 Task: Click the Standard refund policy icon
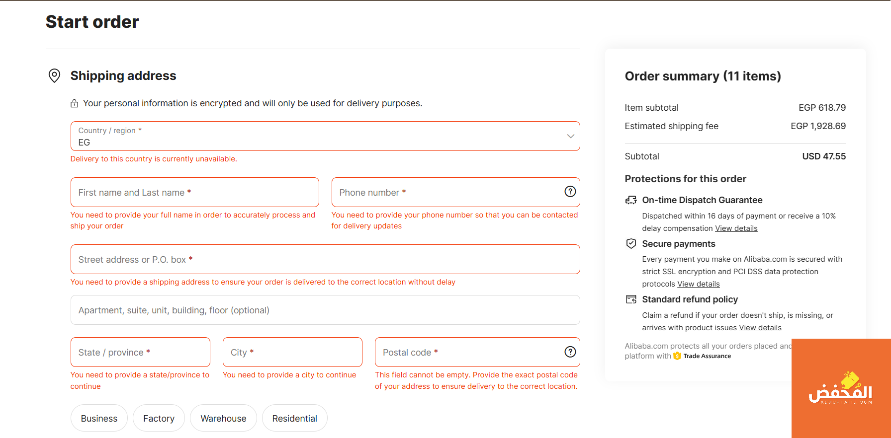pos(631,299)
